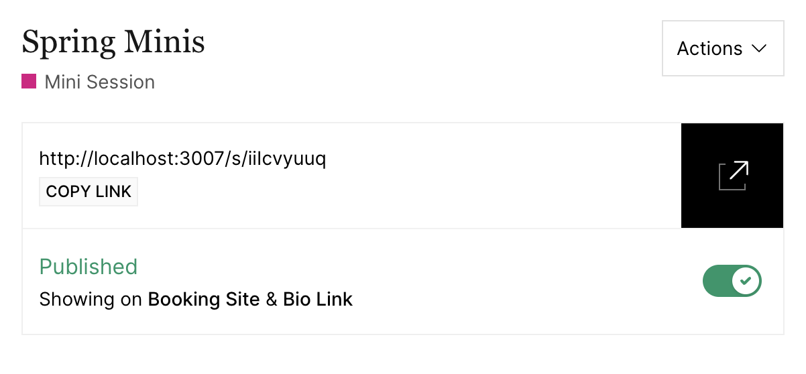Click the COPY LINK button
This screenshot has width=806, height=374.
pyautogui.click(x=89, y=192)
